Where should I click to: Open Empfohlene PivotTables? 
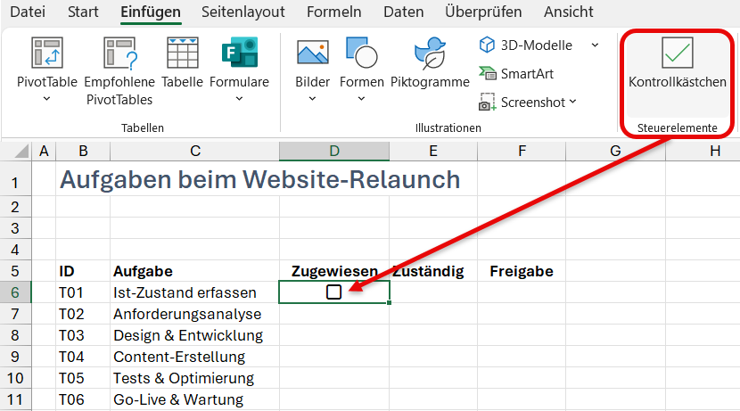click(x=119, y=53)
